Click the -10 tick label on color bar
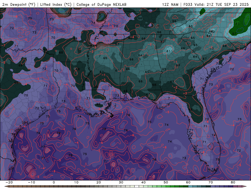The image size is (251, 188). 31,182
